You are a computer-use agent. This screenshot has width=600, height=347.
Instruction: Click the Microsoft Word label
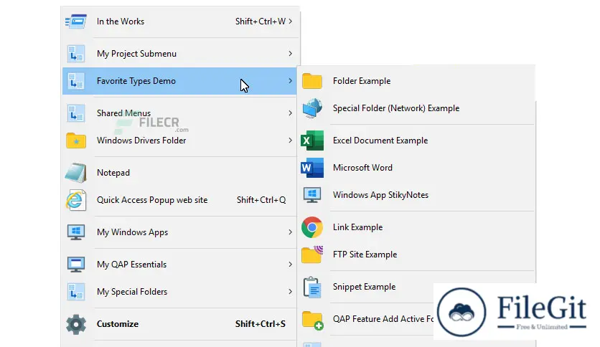(x=362, y=168)
